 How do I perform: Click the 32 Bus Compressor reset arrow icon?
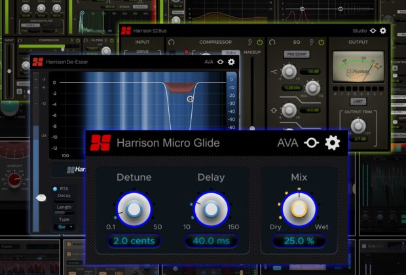[x=171, y=42]
